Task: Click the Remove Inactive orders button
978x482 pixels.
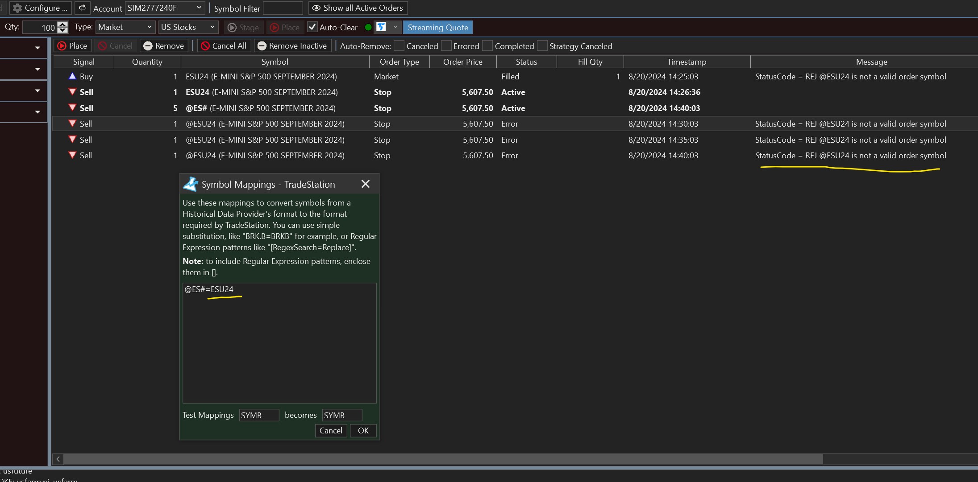Action: (292, 46)
